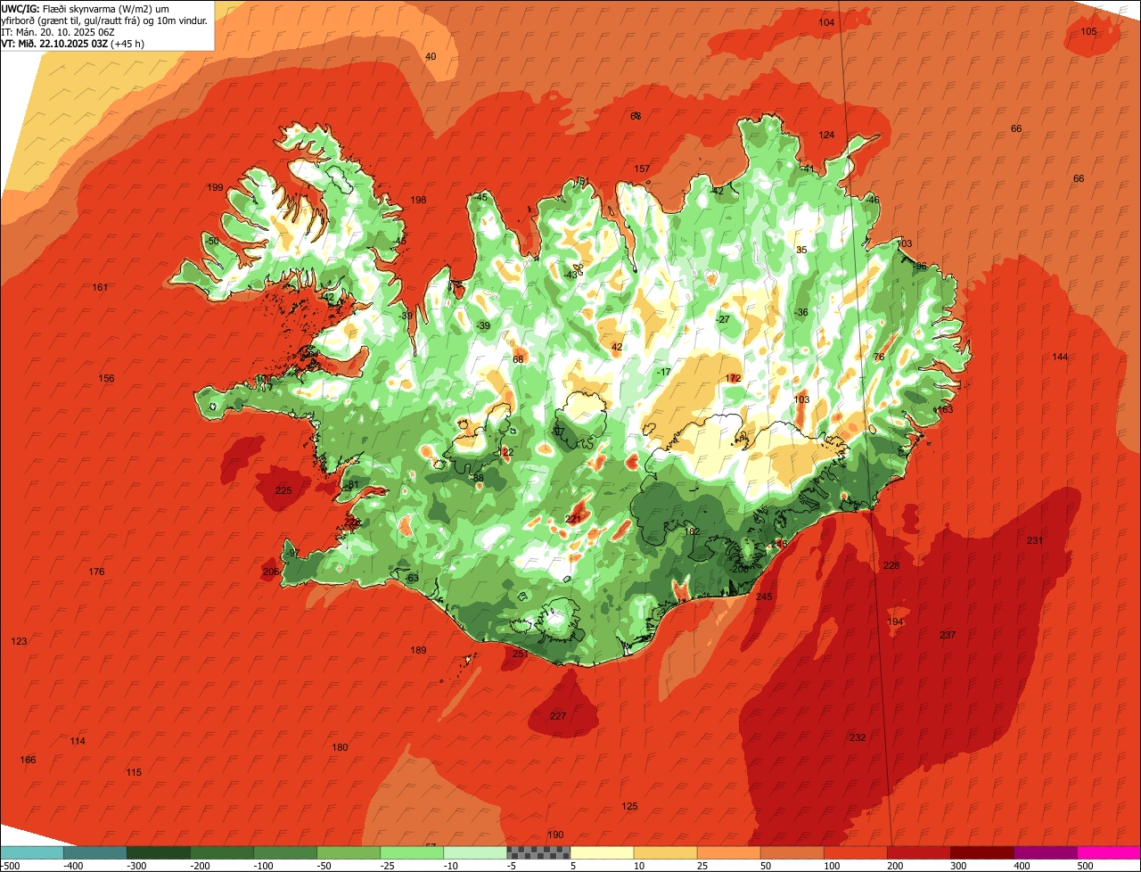Image resolution: width=1141 pixels, height=872 pixels.
Task: Select the map value 225
Action: tap(283, 490)
